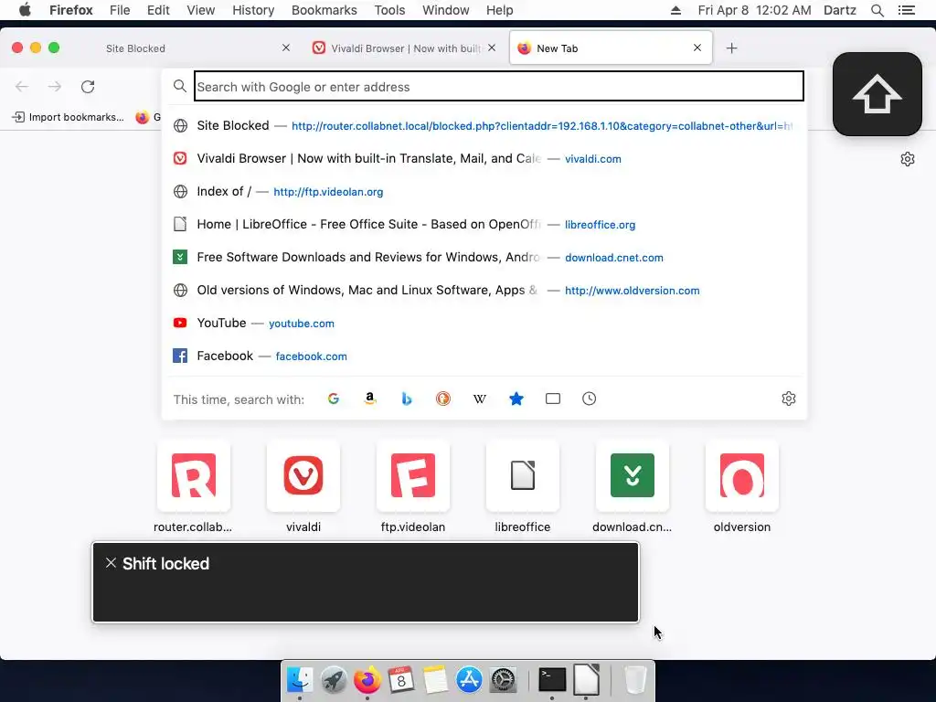Go forward one page
This screenshot has width=936, height=702.
[x=55, y=87]
